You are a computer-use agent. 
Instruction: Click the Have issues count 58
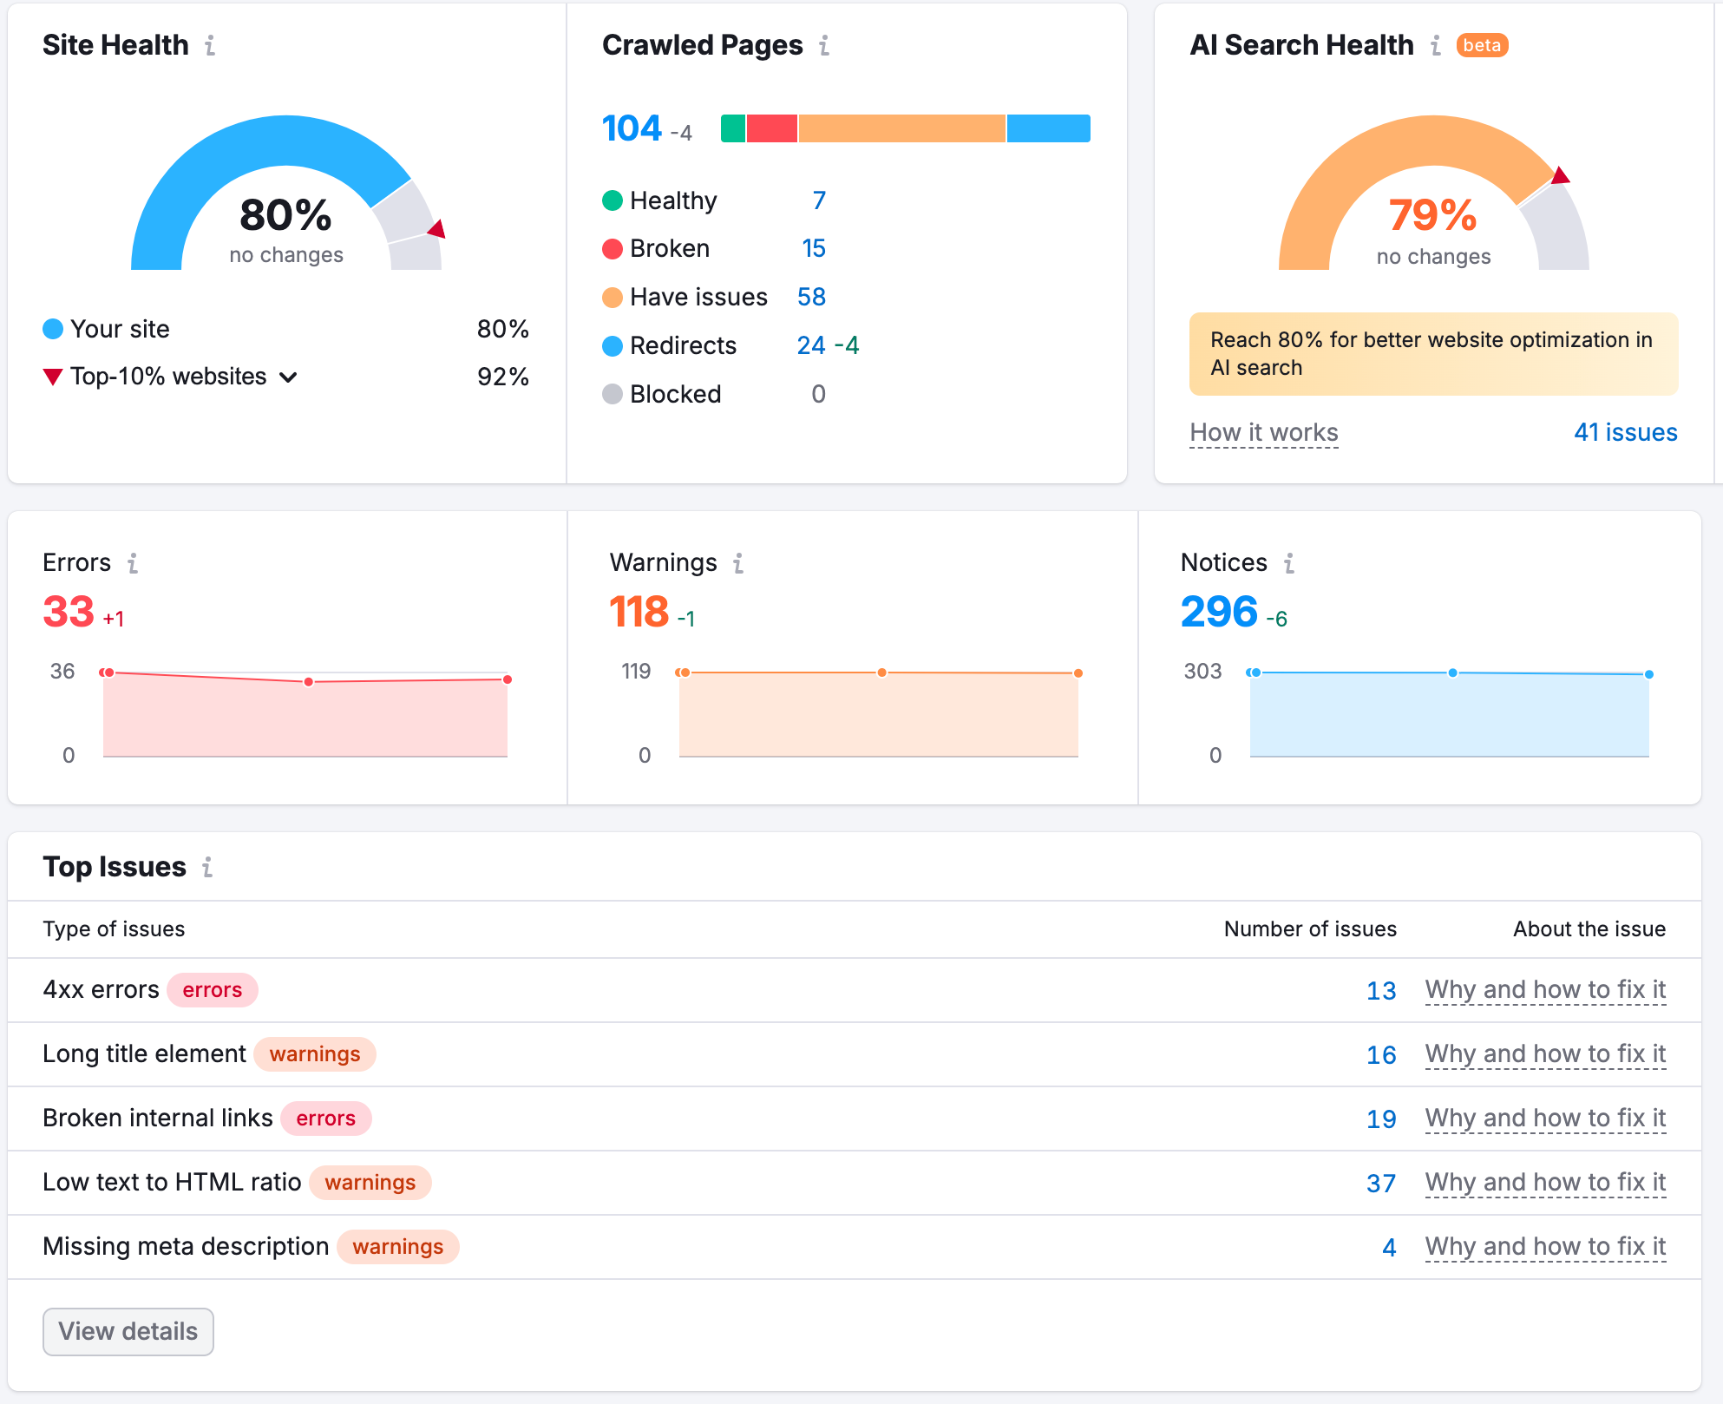(x=811, y=298)
